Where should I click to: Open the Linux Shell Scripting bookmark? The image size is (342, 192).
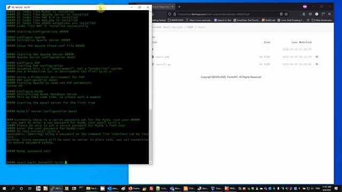pos(290,20)
